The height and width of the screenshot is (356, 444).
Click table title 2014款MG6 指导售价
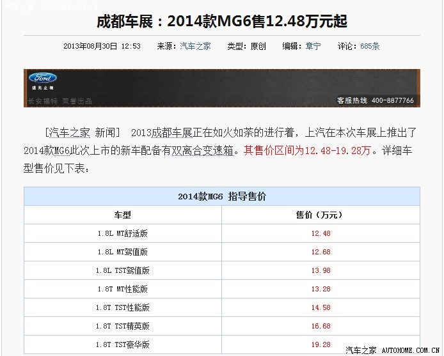click(x=221, y=197)
